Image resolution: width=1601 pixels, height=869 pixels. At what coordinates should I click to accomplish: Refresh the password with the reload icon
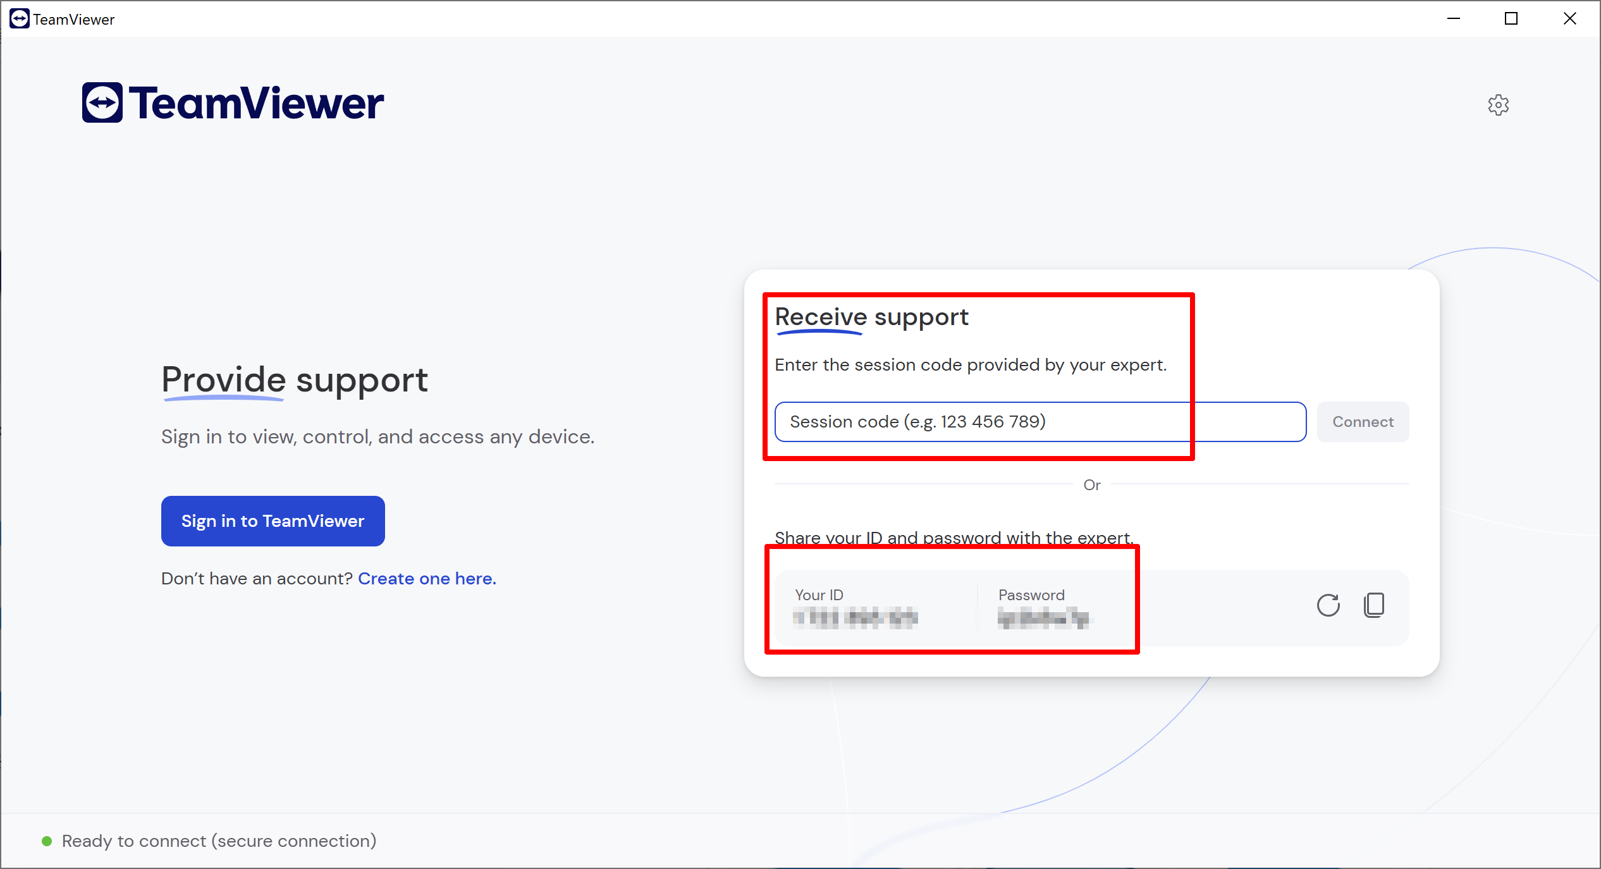point(1328,605)
